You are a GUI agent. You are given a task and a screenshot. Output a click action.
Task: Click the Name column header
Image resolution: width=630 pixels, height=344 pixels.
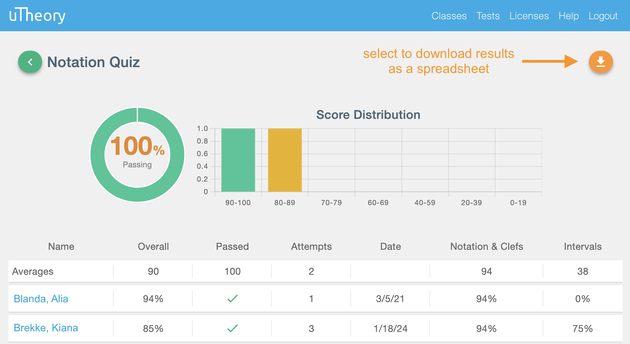[61, 246]
